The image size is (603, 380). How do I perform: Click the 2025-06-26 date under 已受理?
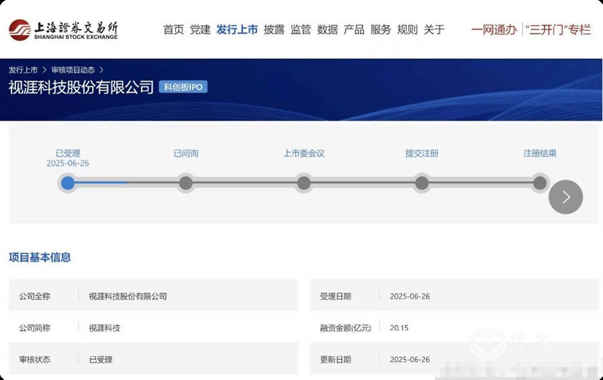click(x=68, y=163)
